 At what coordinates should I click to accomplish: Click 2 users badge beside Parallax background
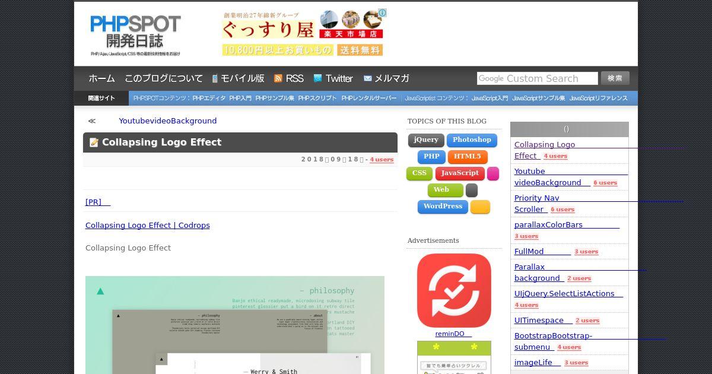(x=579, y=278)
